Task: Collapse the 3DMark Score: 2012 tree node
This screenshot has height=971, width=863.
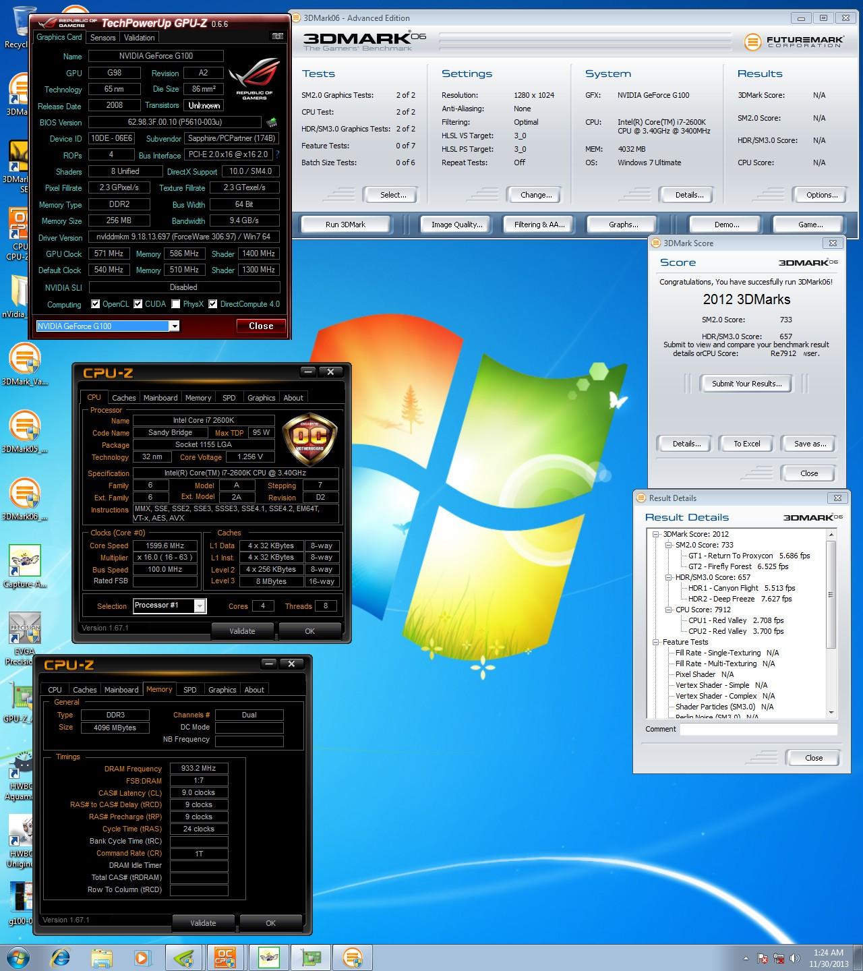Action: point(656,534)
